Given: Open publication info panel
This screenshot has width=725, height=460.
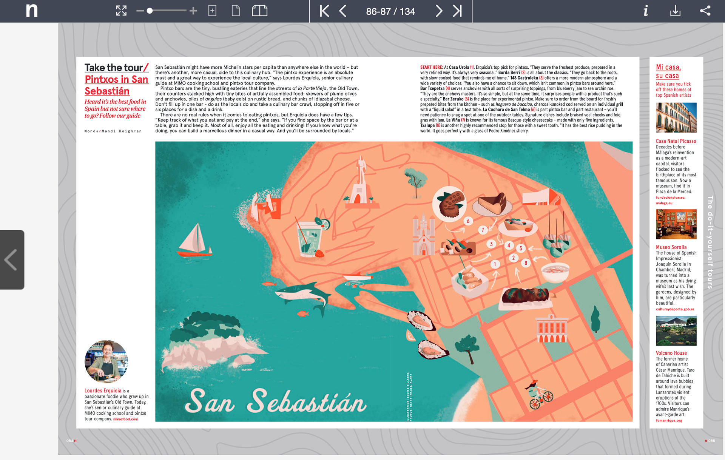Looking at the screenshot, I should [x=646, y=11].
